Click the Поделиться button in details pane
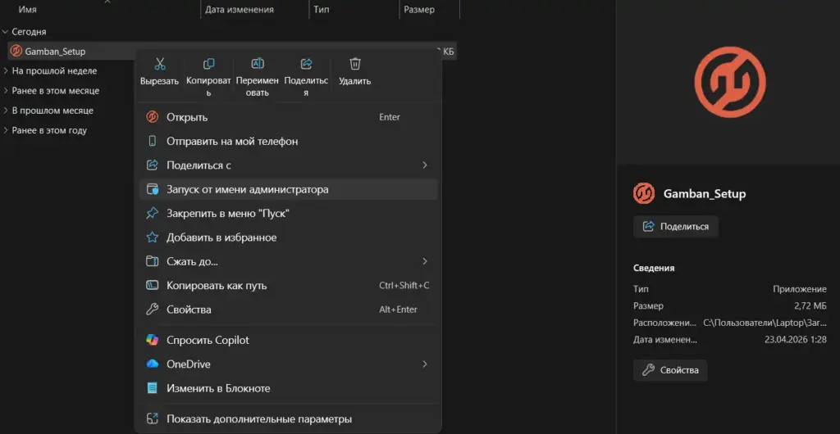The width and height of the screenshot is (840, 434). (x=676, y=227)
